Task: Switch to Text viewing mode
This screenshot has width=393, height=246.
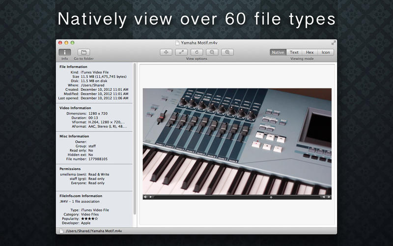Action: point(294,52)
